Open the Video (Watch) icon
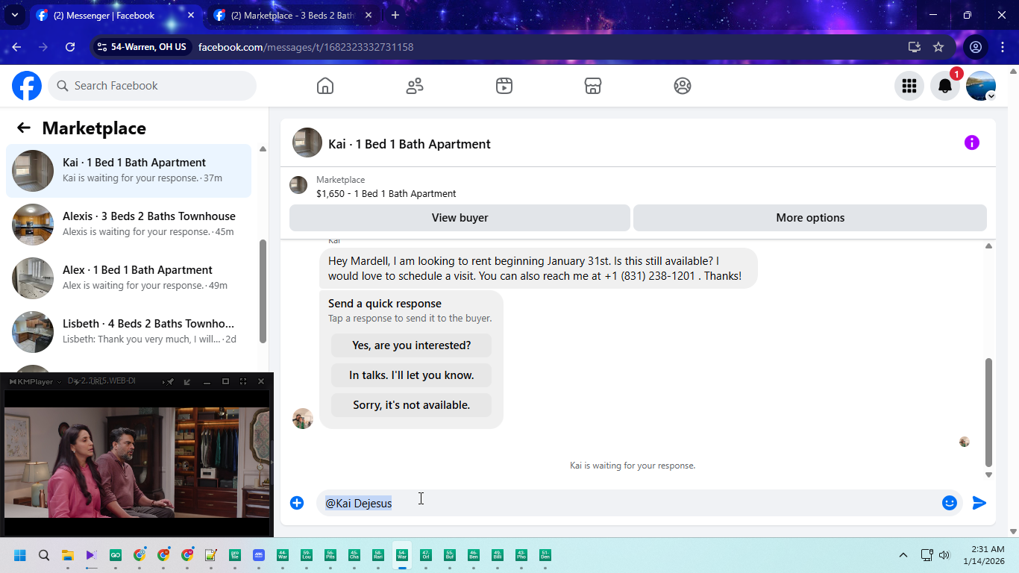 coord(504,86)
